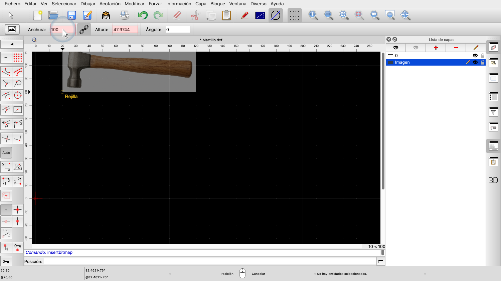Toggle the grid display button
This screenshot has height=281, width=501.
(294, 15)
